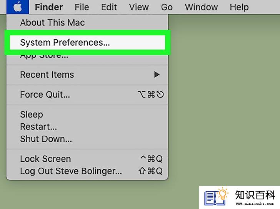Expand the Recent Items submenu

coord(87,75)
